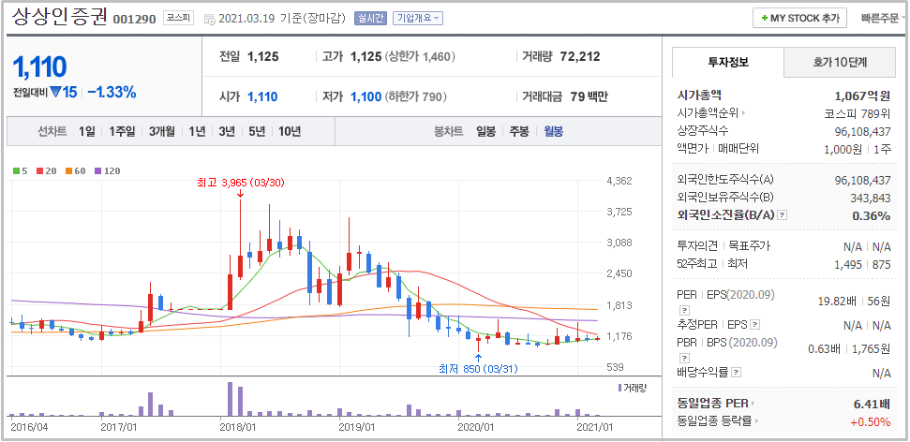Click the red 20 moving-average legend swatch

point(39,171)
